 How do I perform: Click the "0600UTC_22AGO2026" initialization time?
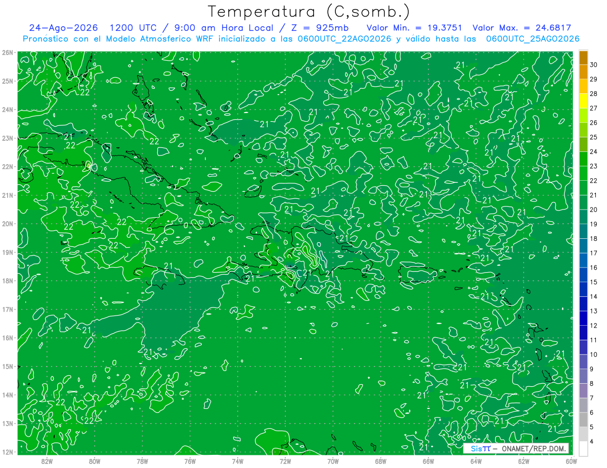(343, 39)
